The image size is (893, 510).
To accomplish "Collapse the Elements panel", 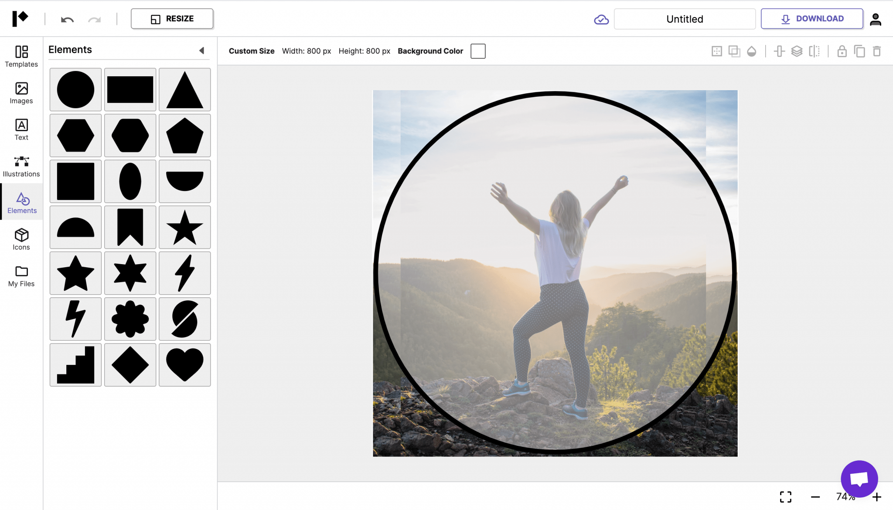I will click(x=202, y=50).
